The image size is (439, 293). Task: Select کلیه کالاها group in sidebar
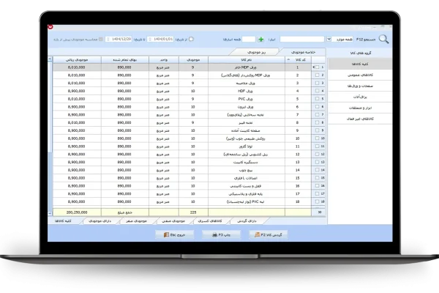click(x=360, y=64)
